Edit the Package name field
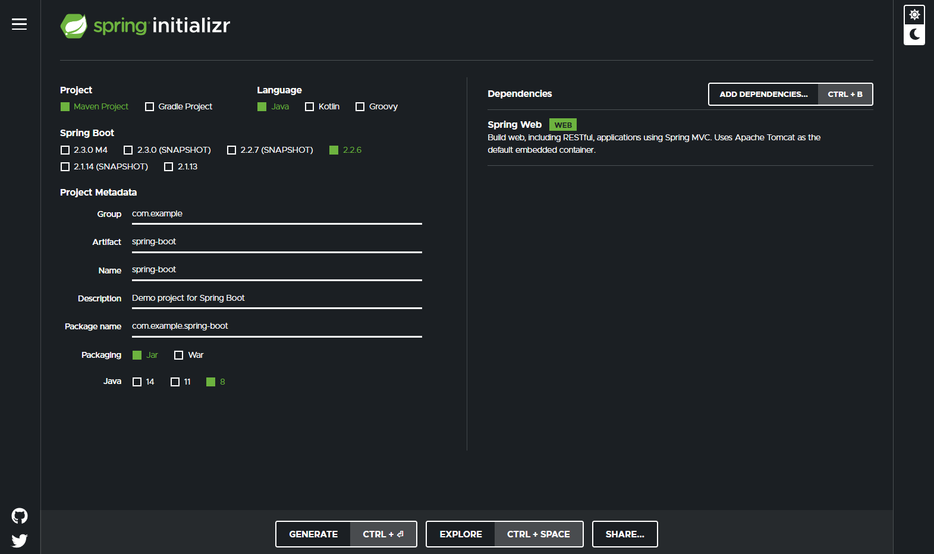 click(277, 326)
